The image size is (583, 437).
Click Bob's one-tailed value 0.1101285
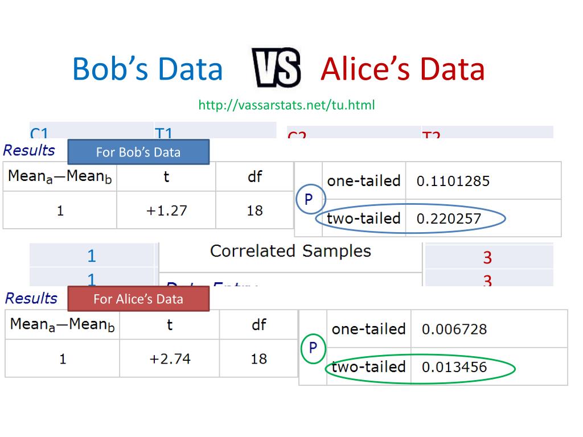click(x=453, y=181)
